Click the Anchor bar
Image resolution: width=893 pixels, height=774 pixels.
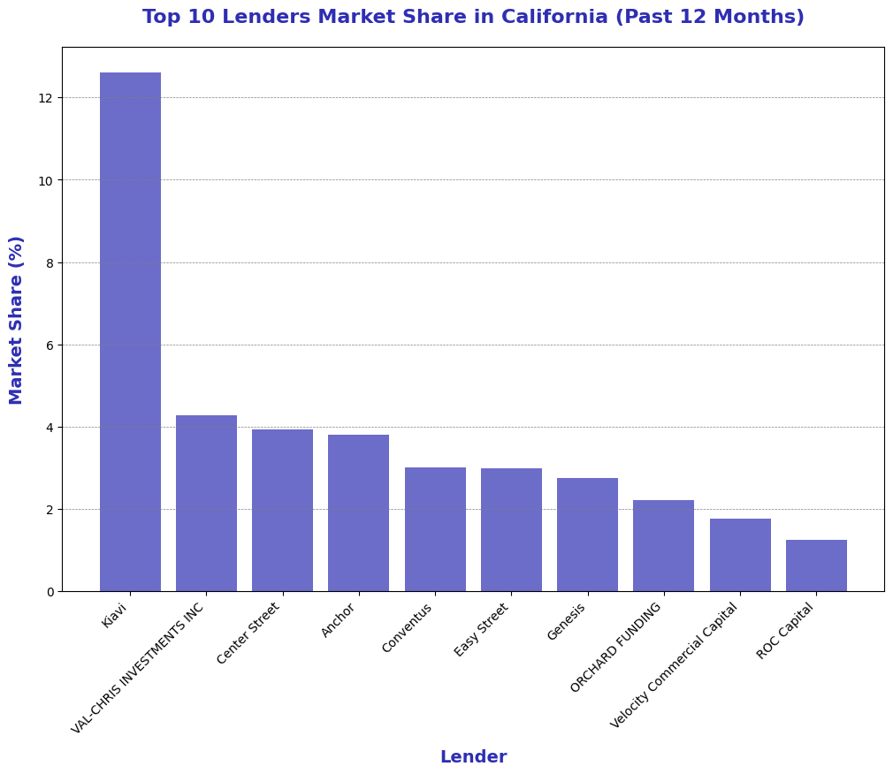click(x=359, y=512)
